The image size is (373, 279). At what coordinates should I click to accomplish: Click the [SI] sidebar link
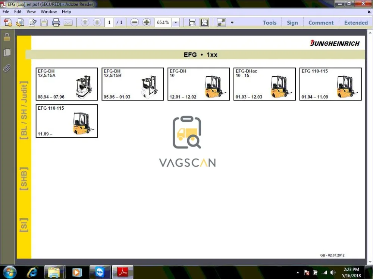24,225
